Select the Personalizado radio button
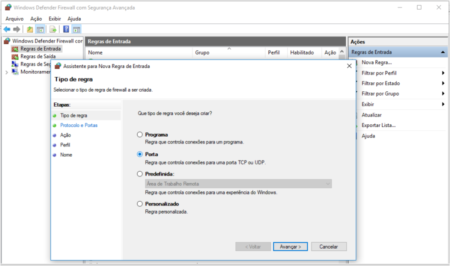 (x=140, y=204)
